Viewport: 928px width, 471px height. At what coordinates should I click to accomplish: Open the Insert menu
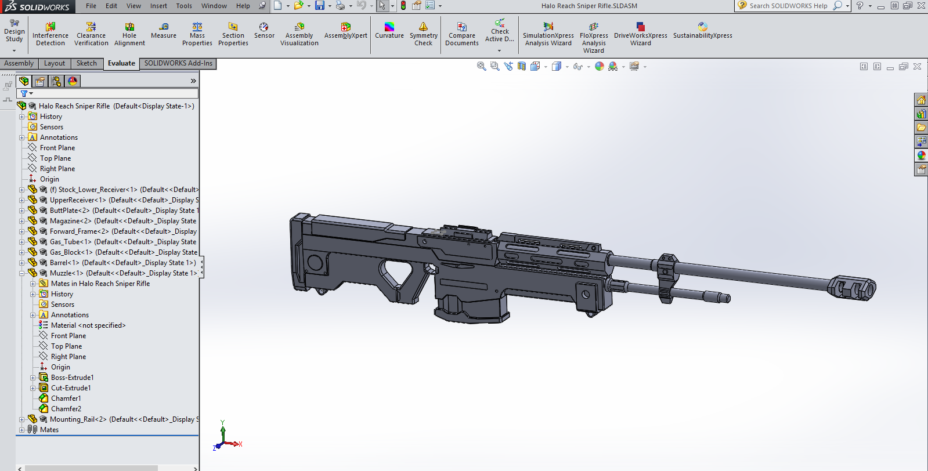pos(158,6)
